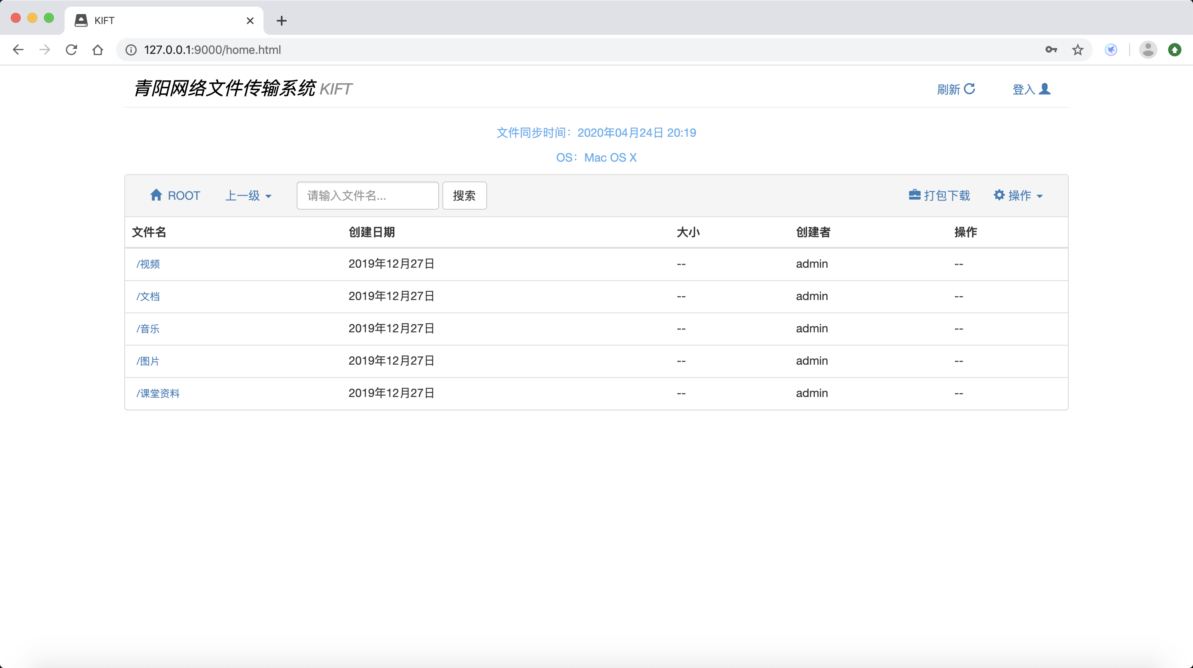Sort by 大小 column header
This screenshot has height=668, width=1193.
(688, 232)
